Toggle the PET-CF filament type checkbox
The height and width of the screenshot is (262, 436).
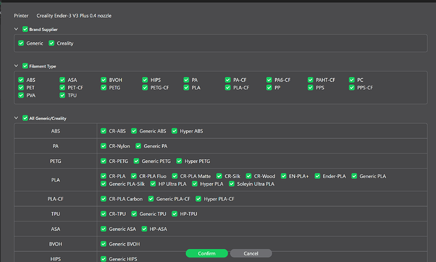coord(63,88)
